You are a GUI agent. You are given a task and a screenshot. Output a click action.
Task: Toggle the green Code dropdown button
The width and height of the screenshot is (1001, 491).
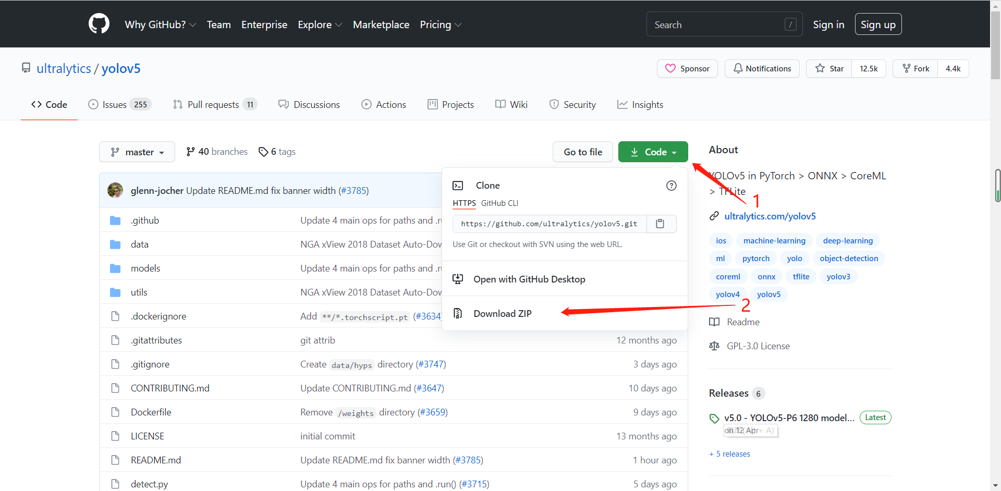point(653,152)
